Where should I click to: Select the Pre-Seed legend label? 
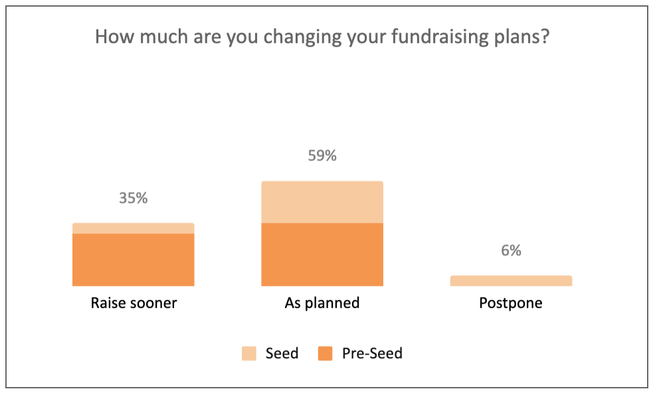click(372, 353)
